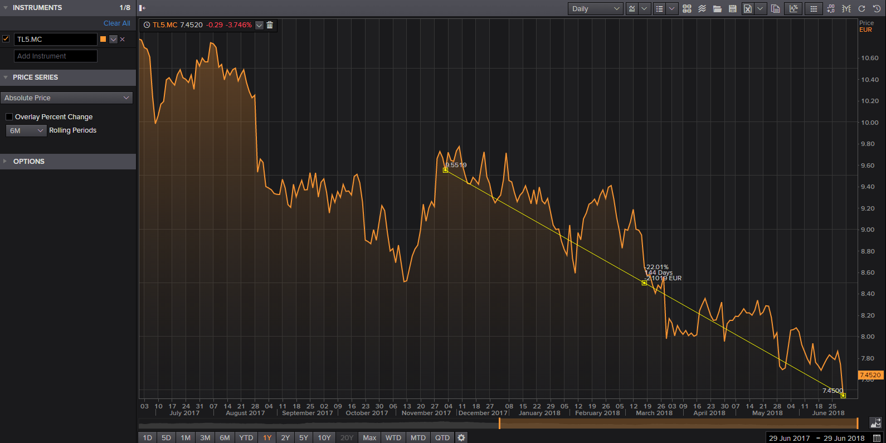The width and height of the screenshot is (886, 443).
Task: Open the dropdown arrow next to chart type icon
Action: point(645,8)
